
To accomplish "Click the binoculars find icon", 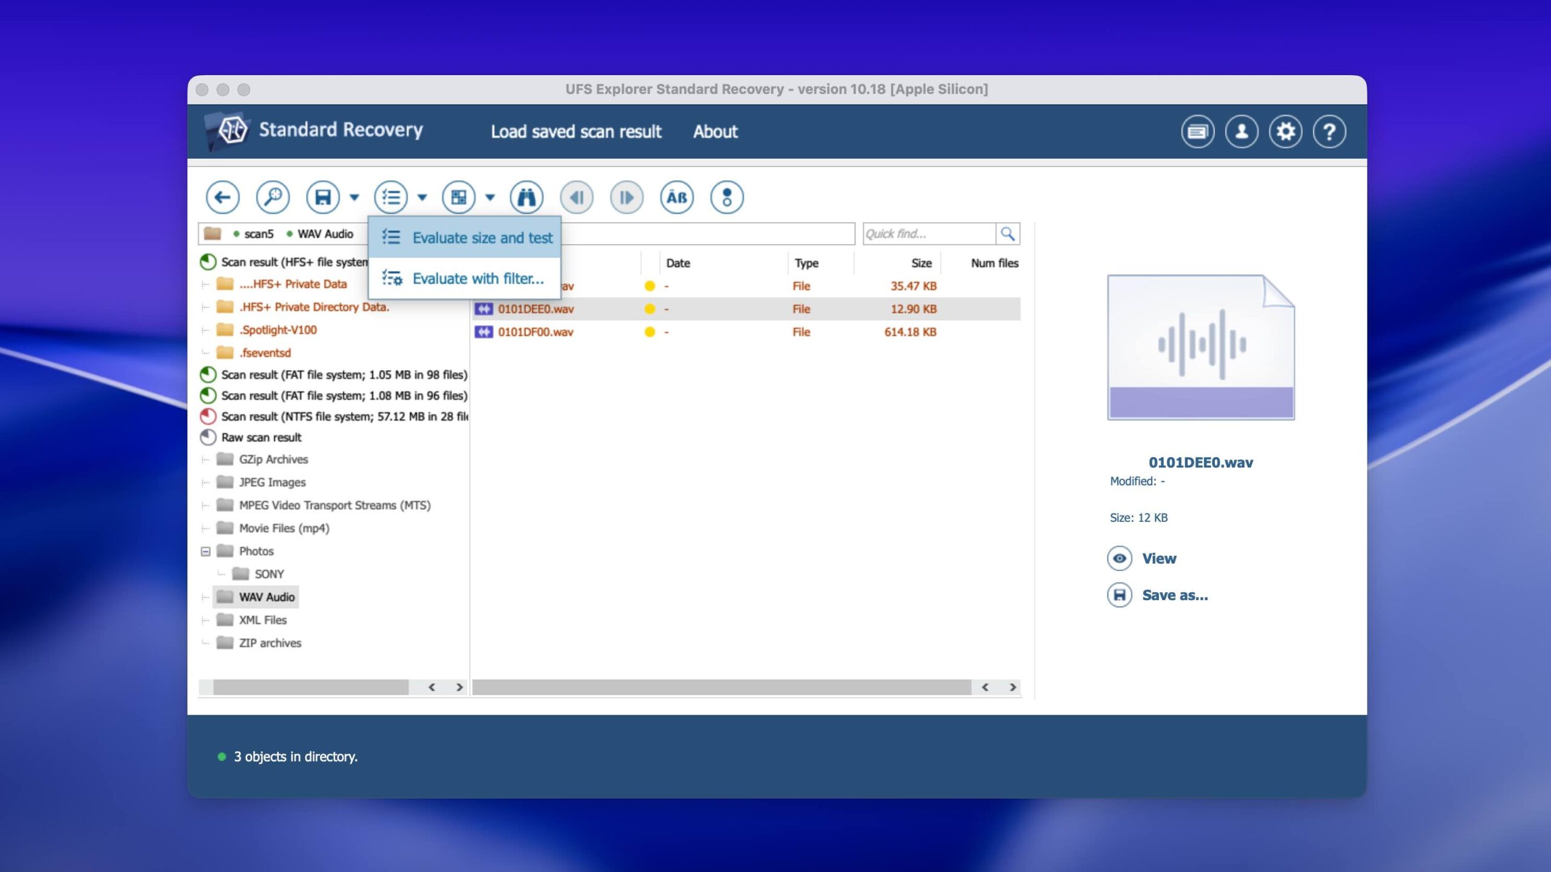I will [x=526, y=197].
